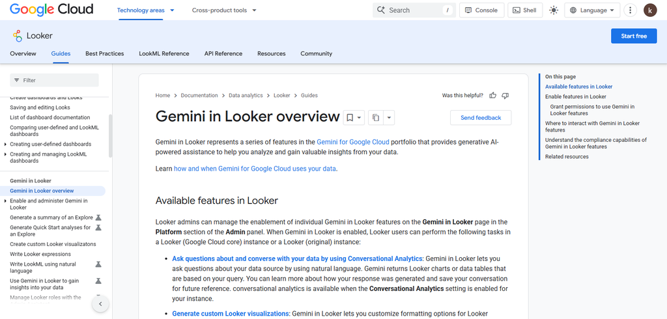The height and width of the screenshot is (319, 667).
Task: Switch to the Resources tab
Action: 272,53
